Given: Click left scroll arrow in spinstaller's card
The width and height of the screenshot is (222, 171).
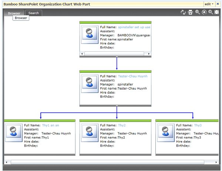Looking at the screenshot, I should pyautogui.click(x=82, y=54).
